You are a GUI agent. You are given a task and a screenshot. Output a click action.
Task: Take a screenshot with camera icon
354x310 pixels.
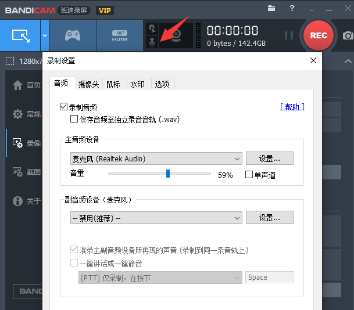click(x=348, y=35)
